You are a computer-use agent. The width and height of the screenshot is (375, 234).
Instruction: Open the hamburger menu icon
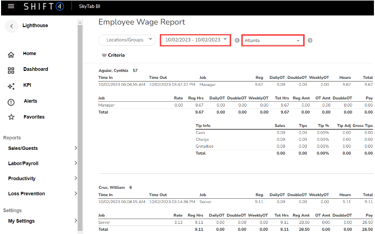[x=11, y=6]
